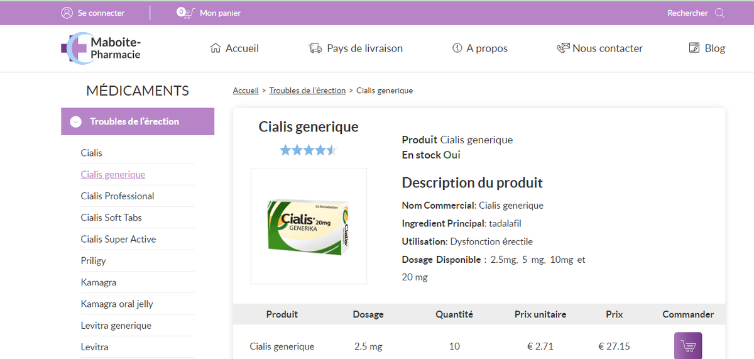Image resolution: width=754 pixels, height=359 pixels.
Task: Click the € 2.71 unit price cell
Action: (x=540, y=346)
